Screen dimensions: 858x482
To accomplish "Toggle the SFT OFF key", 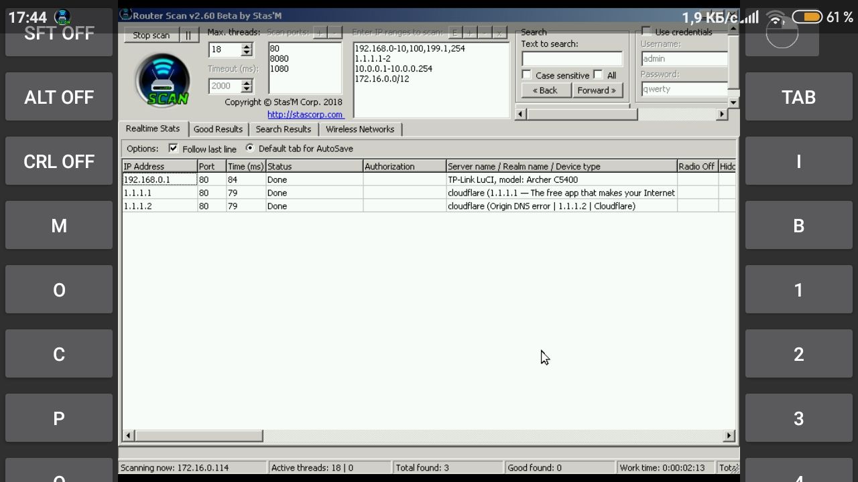I will [x=59, y=33].
